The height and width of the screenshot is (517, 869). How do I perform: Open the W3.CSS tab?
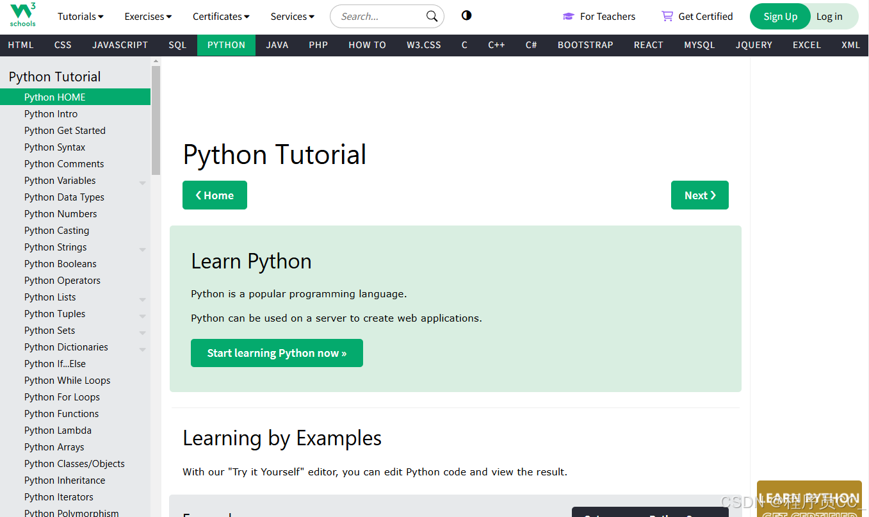click(424, 45)
